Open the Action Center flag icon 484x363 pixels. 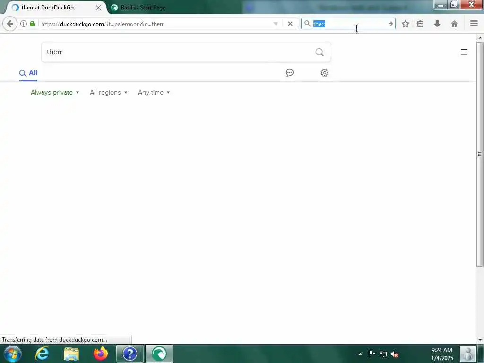tap(372, 354)
